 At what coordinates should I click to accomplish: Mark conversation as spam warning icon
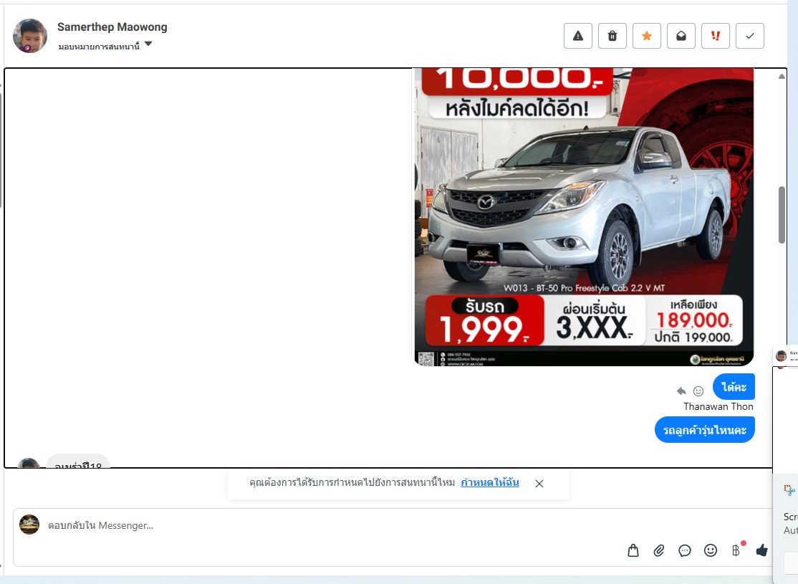click(x=577, y=36)
